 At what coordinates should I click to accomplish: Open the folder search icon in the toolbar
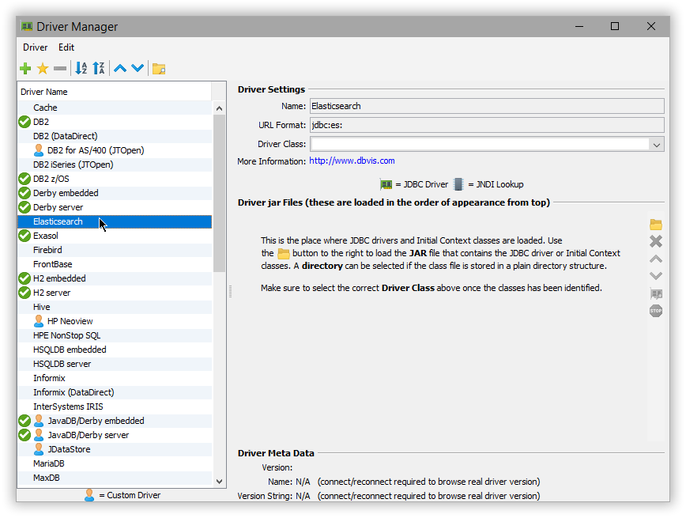click(x=157, y=68)
